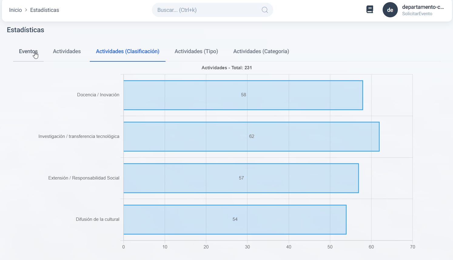Click the Investigación / transferencia tecnológica axis label

coord(79,136)
